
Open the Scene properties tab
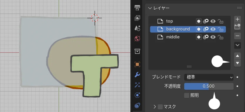137,28
